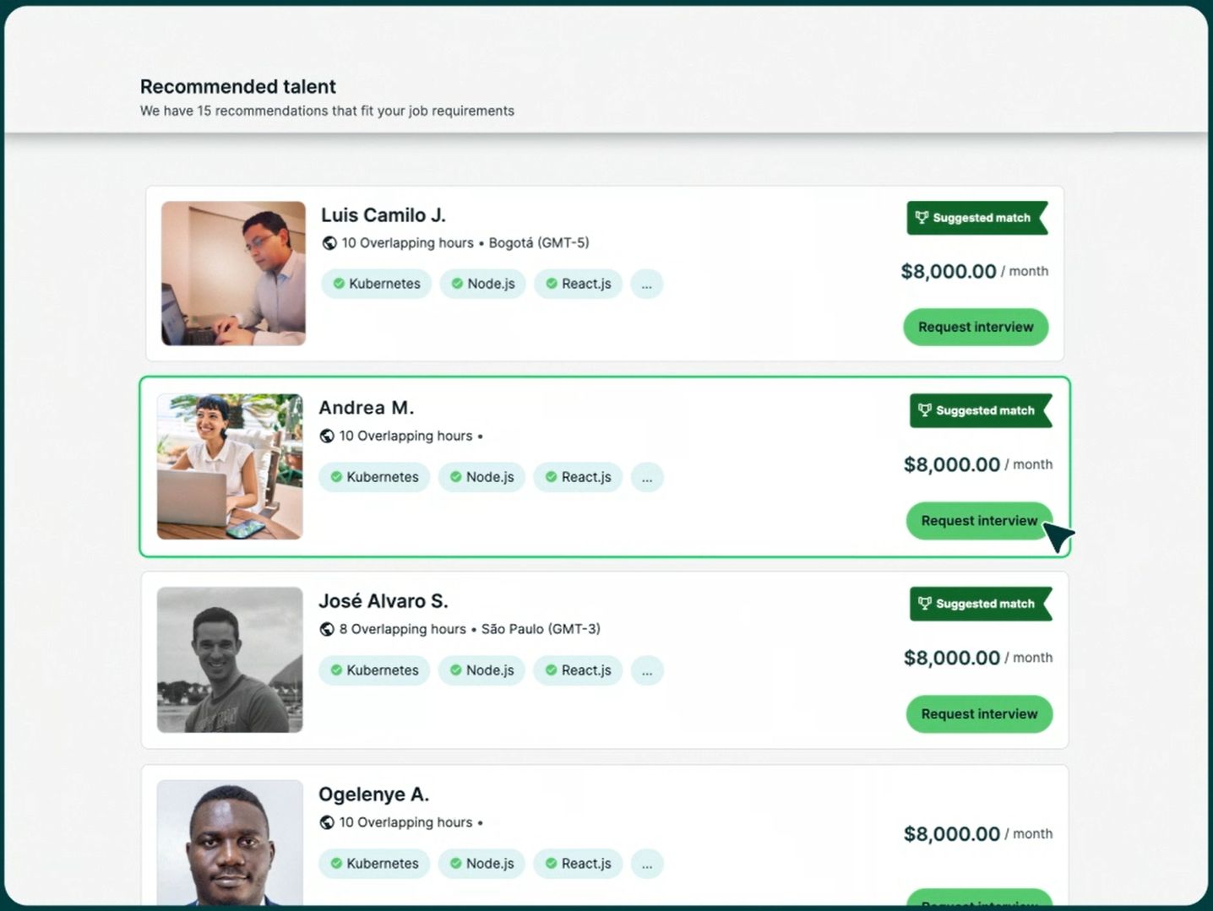The width and height of the screenshot is (1213, 911).
Task: Request interview with Luis Camilo J.
Action: pyautogui.click(x=976, y=328)
